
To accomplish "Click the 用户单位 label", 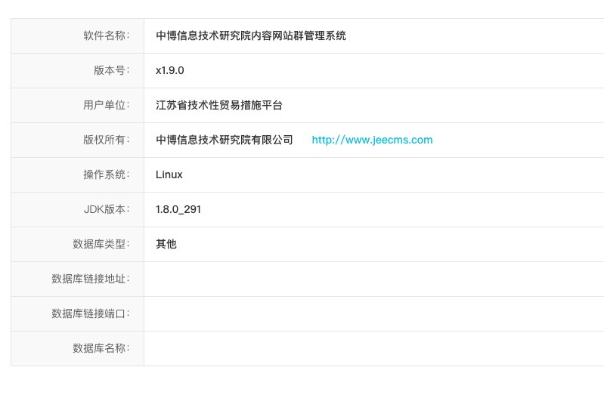I will [x=107, y=105].
